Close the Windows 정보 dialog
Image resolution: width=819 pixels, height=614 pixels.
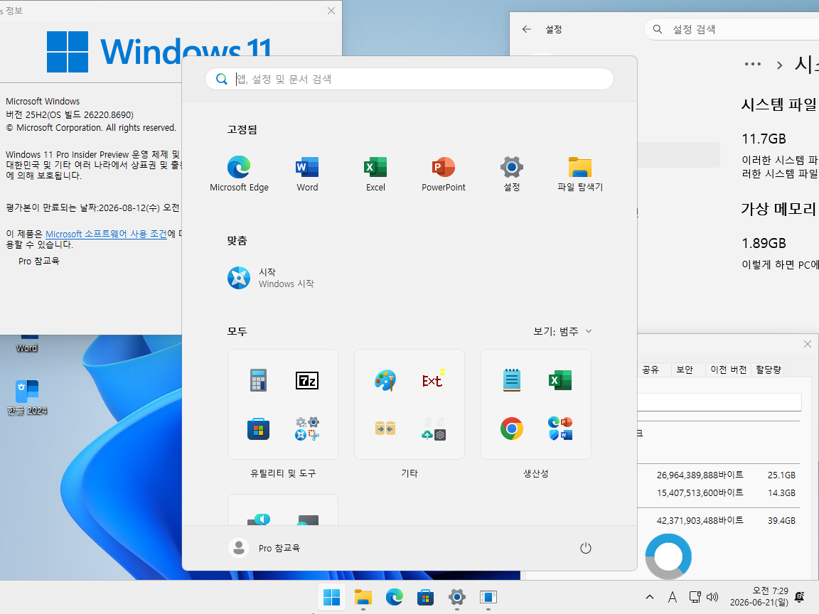click(331, 11)
